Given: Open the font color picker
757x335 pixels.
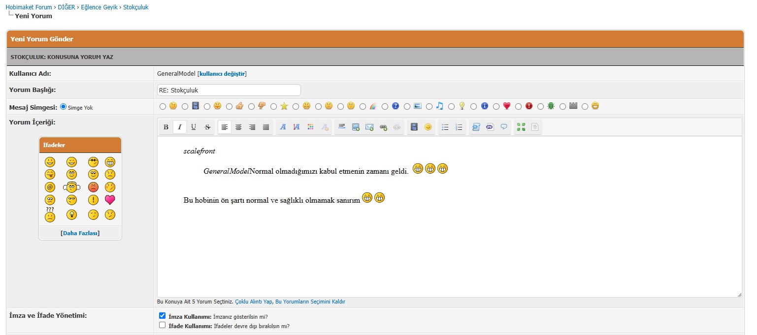Looking at the screenshot, I should pos(310,127).
